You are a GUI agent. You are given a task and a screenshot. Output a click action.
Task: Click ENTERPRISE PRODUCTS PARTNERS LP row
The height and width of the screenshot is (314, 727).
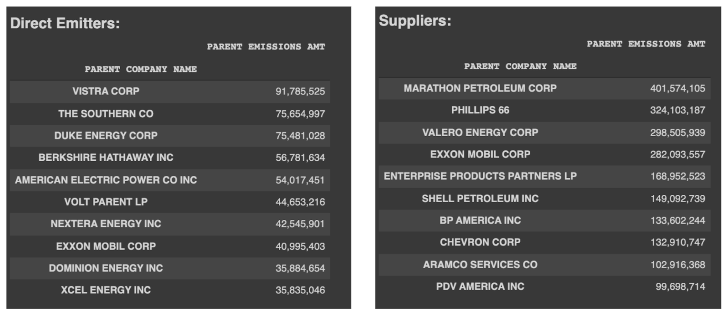point(544,176)
